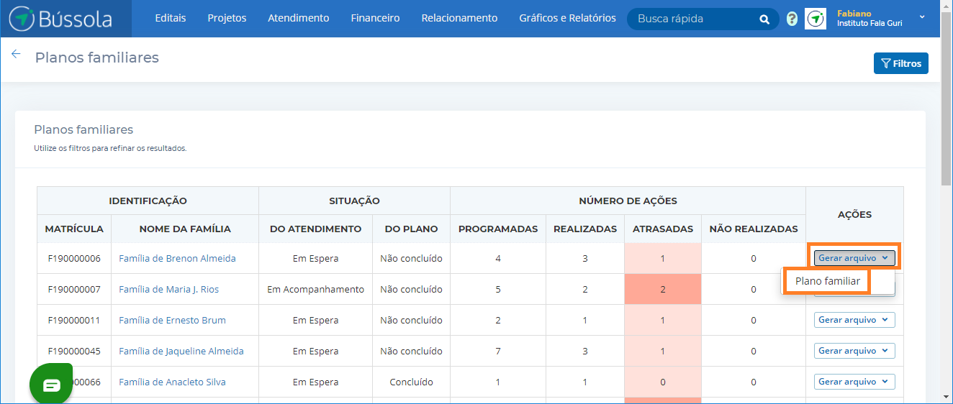The height and width of the screenshot is (404, 953).
Task: Click the DO ATENDIMENTO column header
Action: pyautogui.click(x=315, y=229)
